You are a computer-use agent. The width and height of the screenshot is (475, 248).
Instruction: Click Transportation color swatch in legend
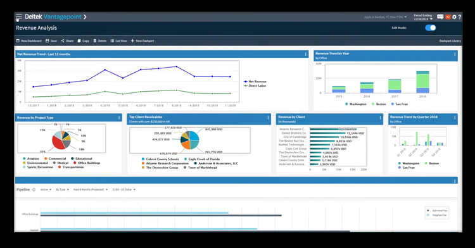(59, 167)
